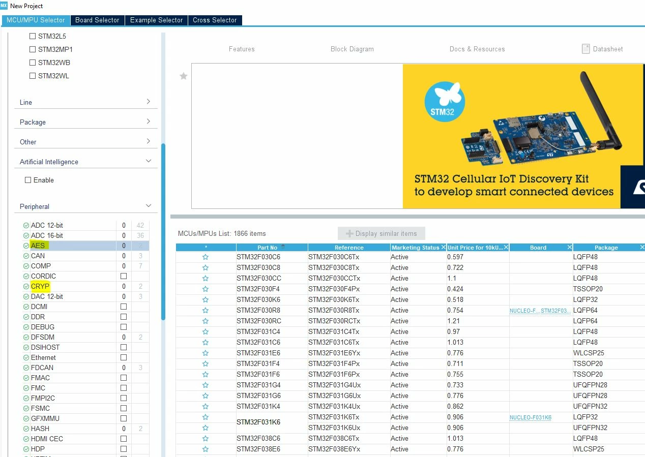Open the Block Diagram tab

352,49
